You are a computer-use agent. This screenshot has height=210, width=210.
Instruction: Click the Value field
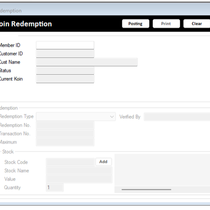(79, 179)
